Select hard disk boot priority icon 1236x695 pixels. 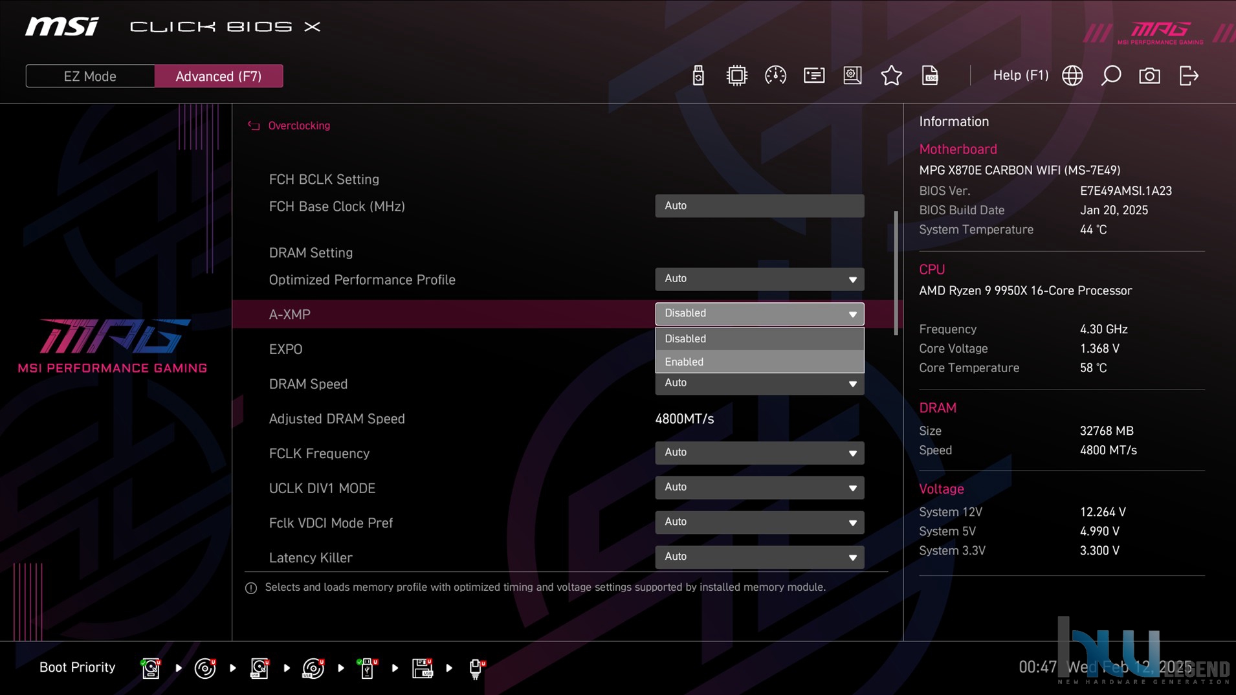[151, 668]
